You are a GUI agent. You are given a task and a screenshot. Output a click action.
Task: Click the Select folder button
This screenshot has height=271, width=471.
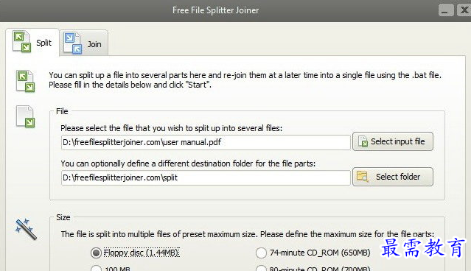click(393, 177)
